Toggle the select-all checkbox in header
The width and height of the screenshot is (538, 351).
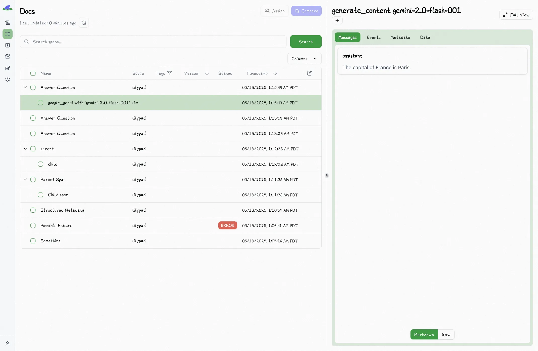point(33,73)
